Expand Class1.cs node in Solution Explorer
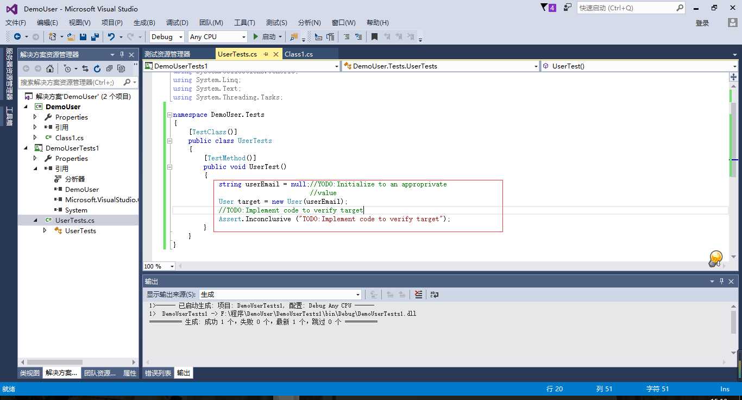Screen dimensions: 742x400 tap(35, 138)
